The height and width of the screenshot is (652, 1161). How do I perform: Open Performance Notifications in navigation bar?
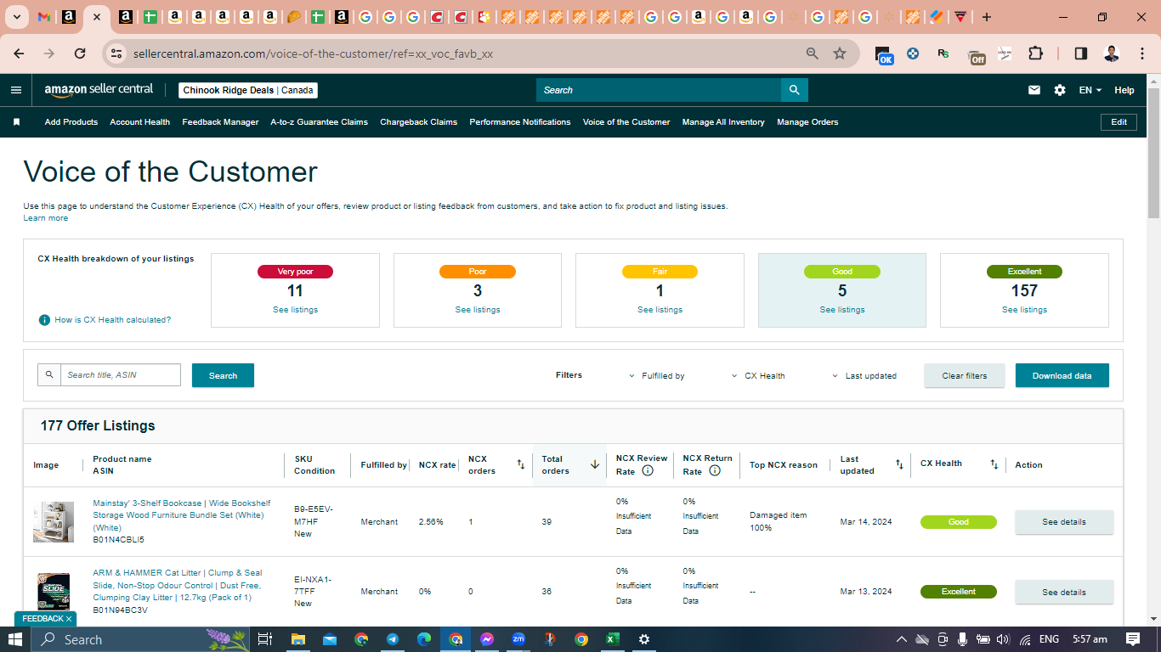click(520, 122)
